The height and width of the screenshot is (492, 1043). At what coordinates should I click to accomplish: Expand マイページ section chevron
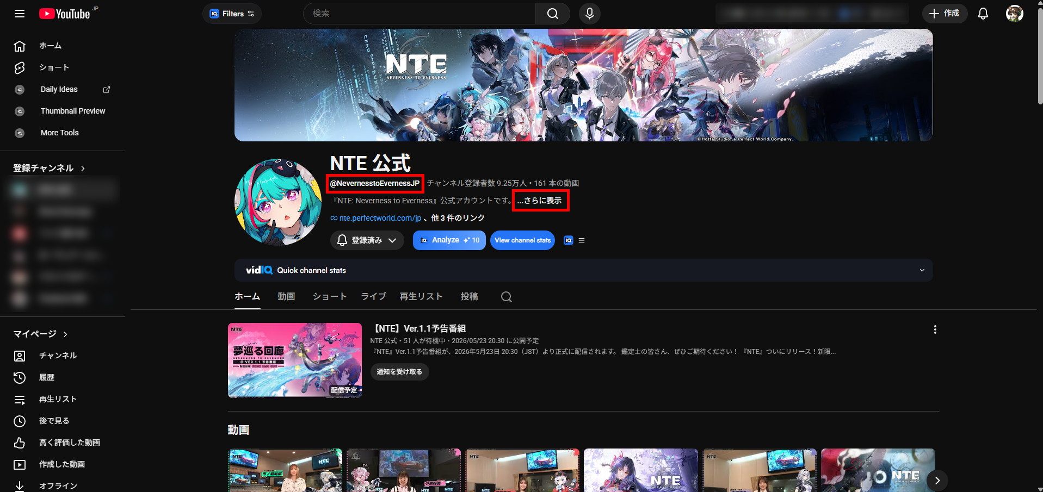pos(65,334)
